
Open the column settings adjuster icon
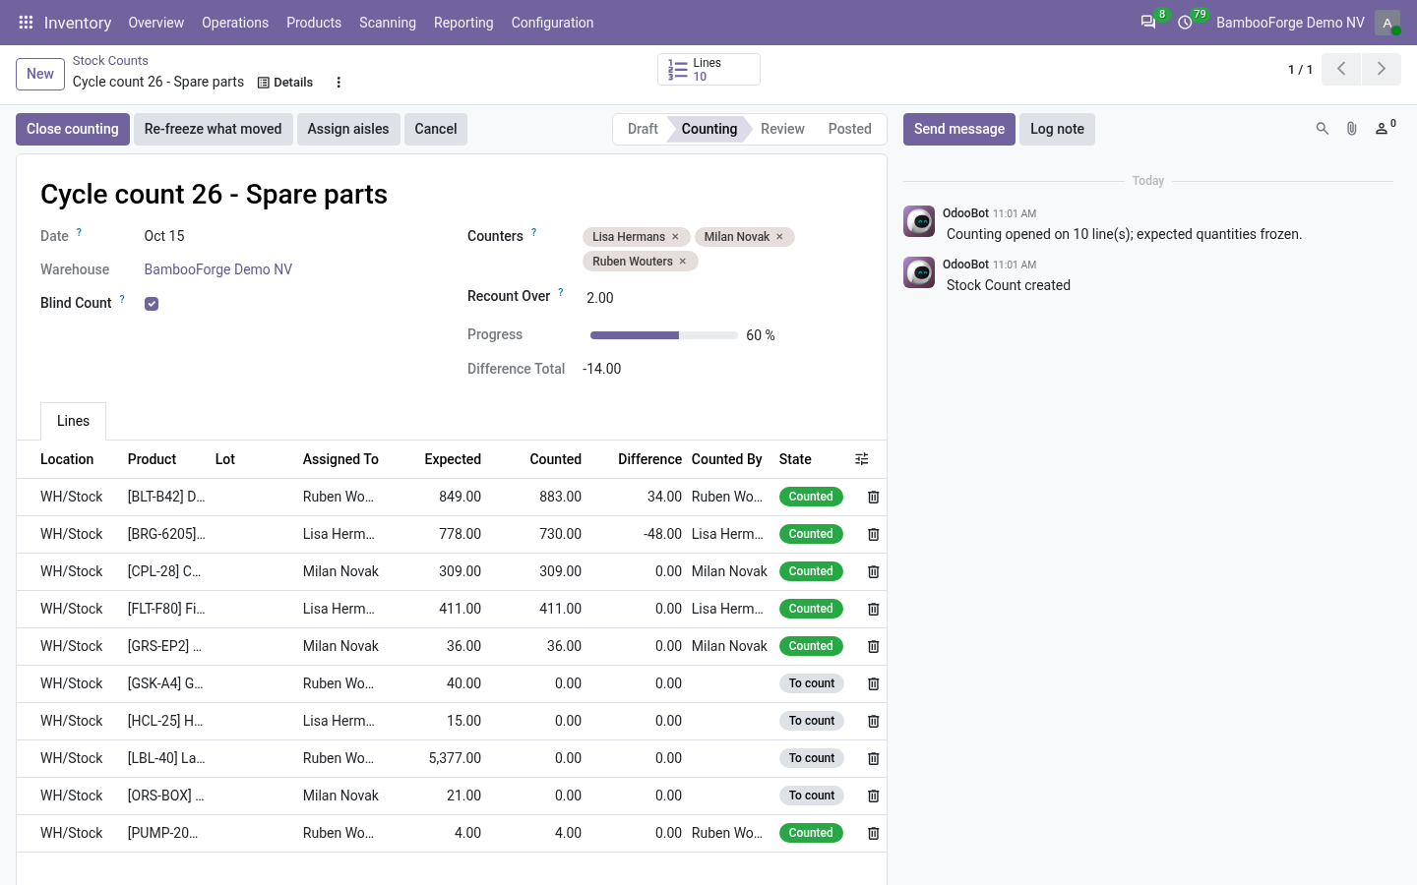coord(862,459)
